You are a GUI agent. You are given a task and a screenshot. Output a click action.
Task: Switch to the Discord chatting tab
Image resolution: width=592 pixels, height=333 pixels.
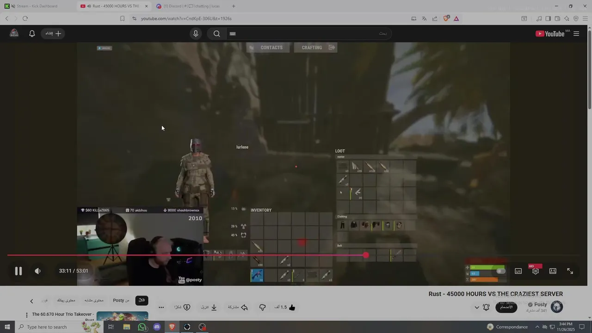[x=190, y=6]
